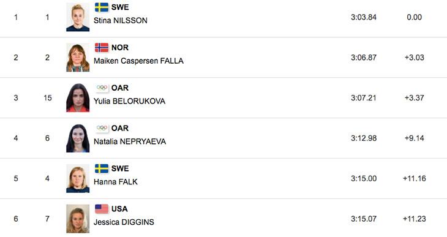Select Natalia Nepryaeva's portrait thumbnail
Image resolution: width=447 pixels, height=237 pixels.
(78, 138)
